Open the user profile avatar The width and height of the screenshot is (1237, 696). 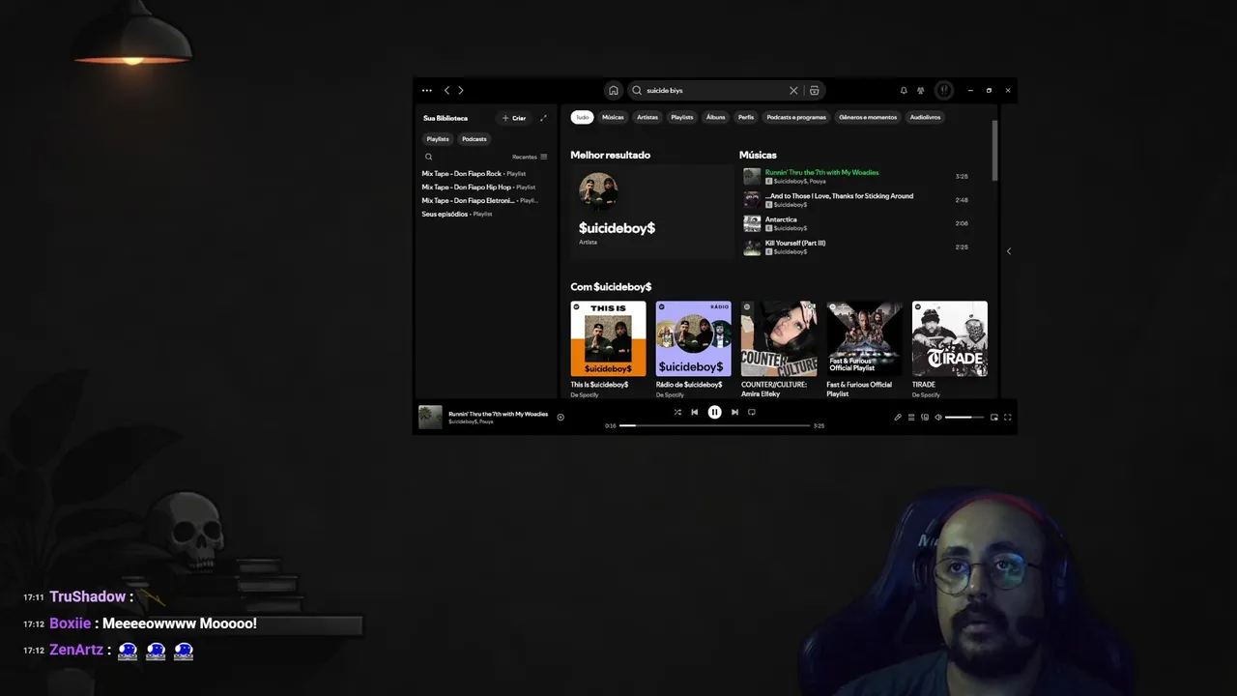click(x=944, y=90)
